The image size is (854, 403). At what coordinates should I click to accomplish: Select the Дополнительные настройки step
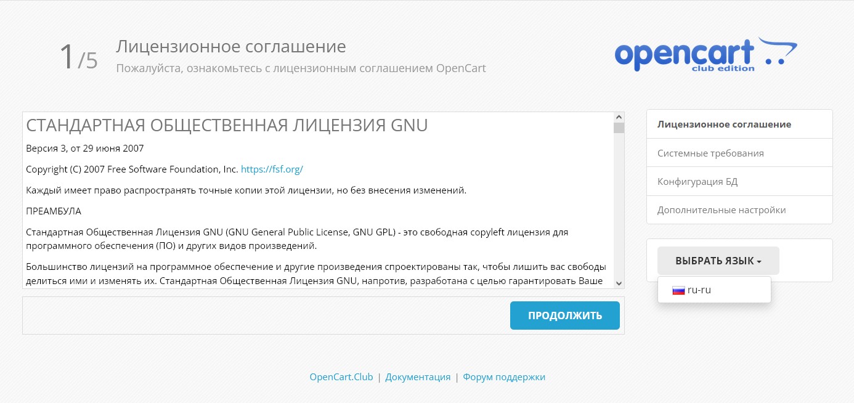(722, 210)
